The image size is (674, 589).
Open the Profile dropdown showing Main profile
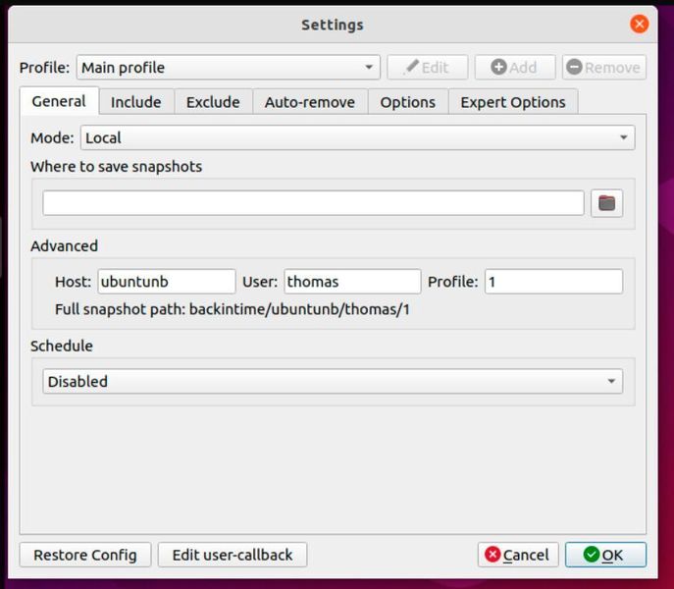pos(229,68)
